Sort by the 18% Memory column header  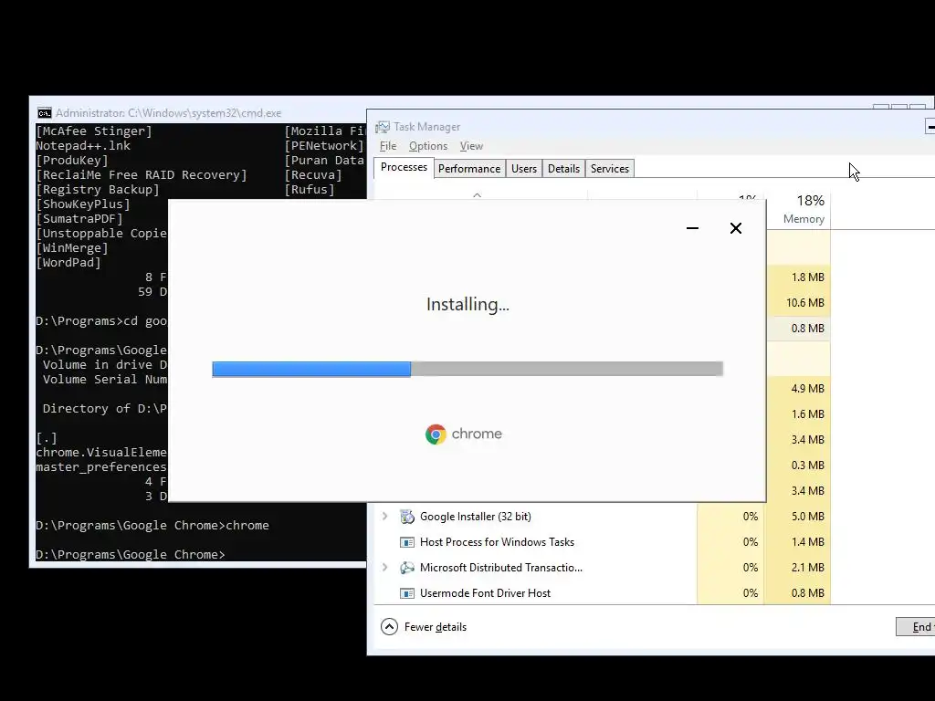(x=799, y=209)
